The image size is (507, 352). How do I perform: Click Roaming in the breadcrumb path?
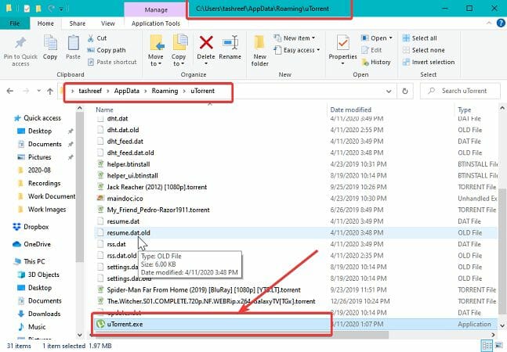pyautogui.click(x=165, y=91)
